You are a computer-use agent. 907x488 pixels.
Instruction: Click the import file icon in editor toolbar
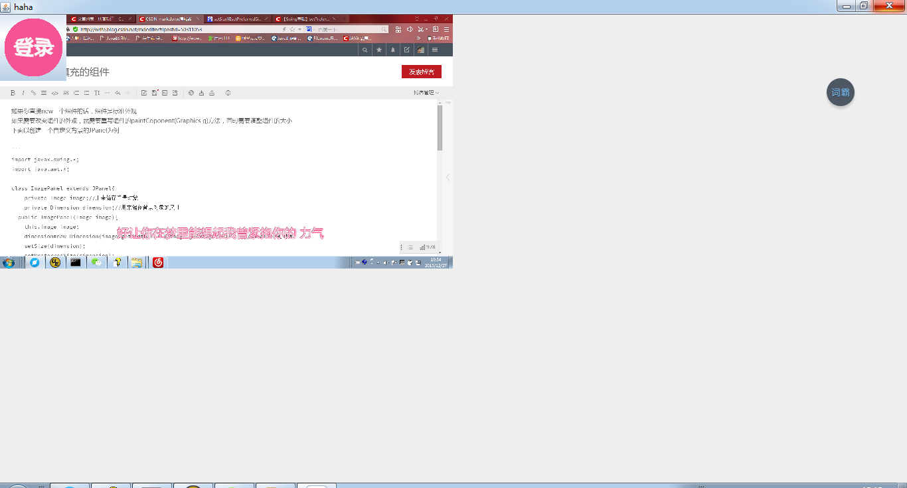201,93
